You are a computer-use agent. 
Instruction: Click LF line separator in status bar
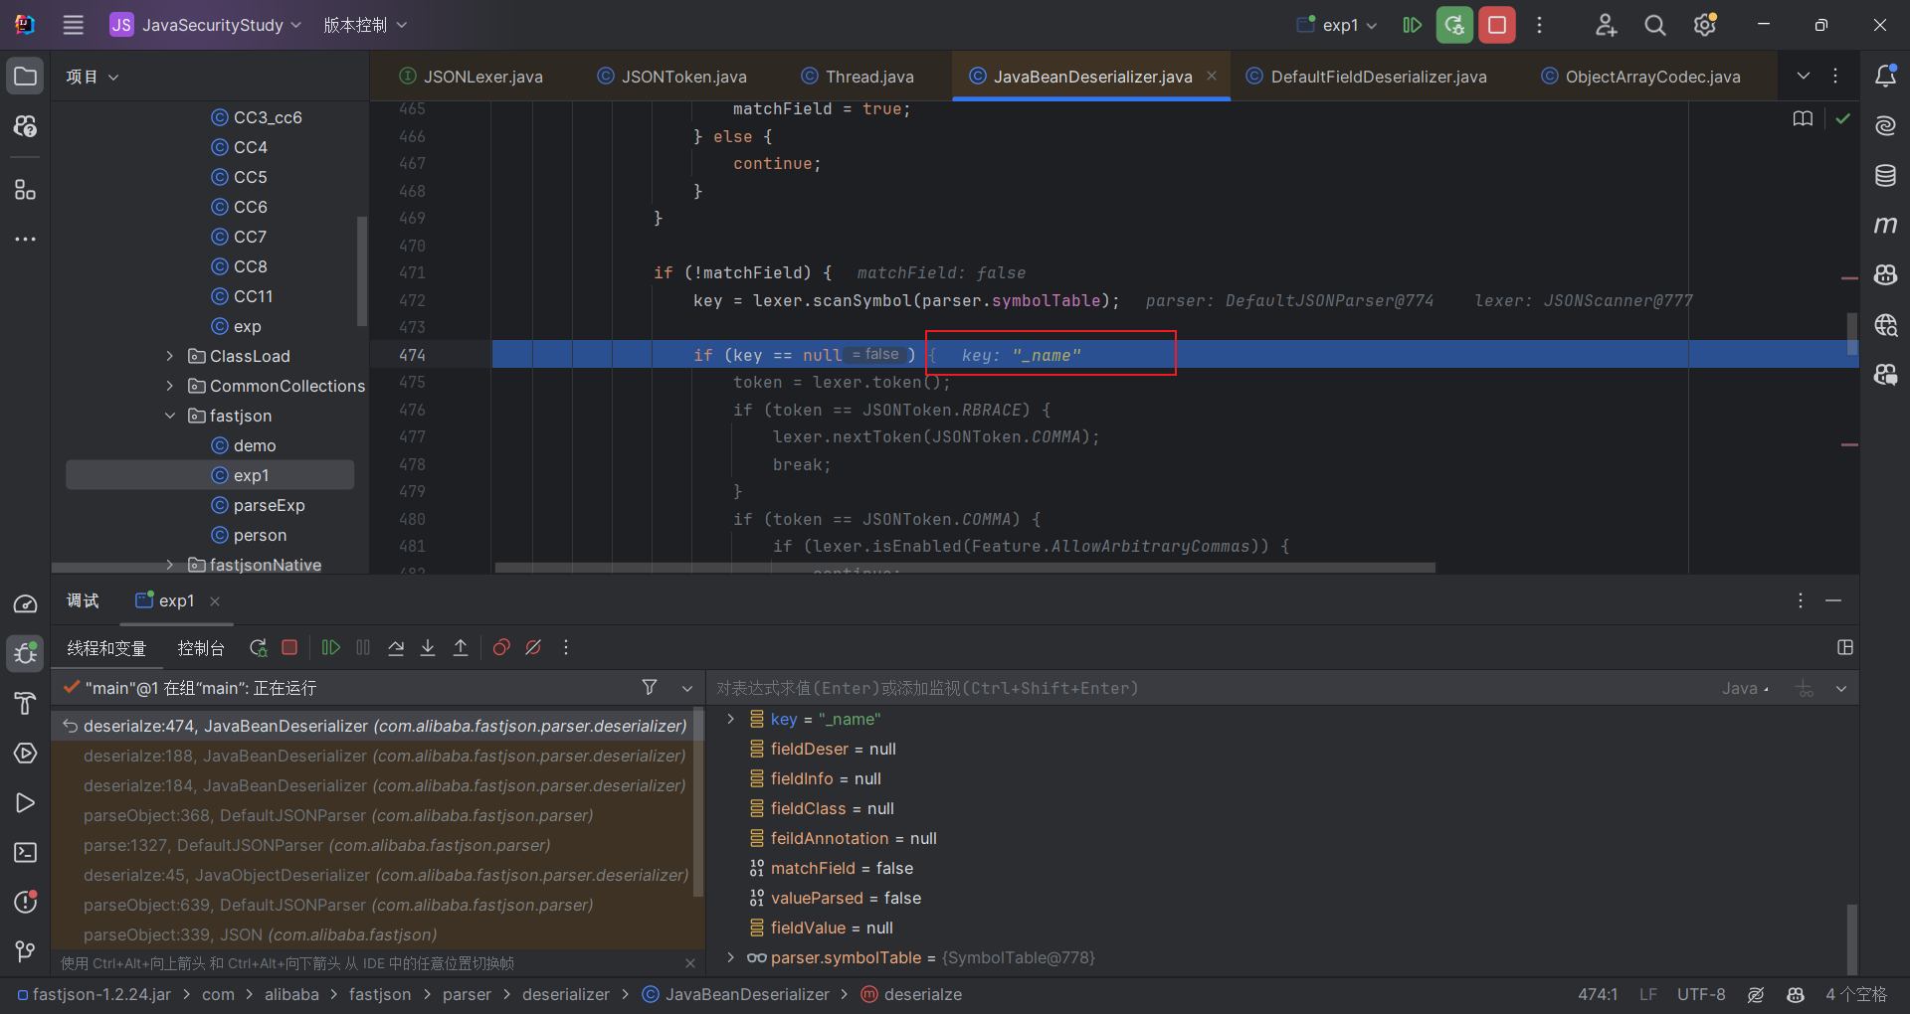1648,994
